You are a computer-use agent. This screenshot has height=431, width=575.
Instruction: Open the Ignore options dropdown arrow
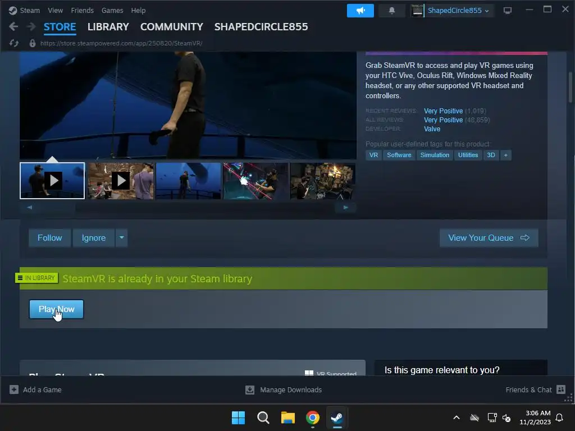(121, 238)
